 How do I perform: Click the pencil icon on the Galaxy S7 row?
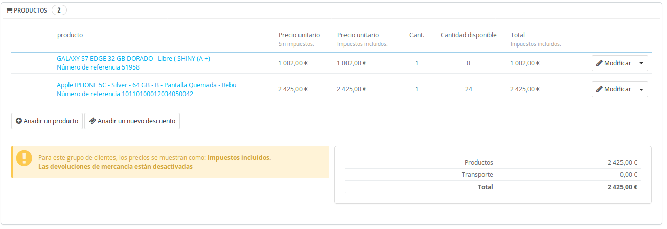[x=599, y=63]
